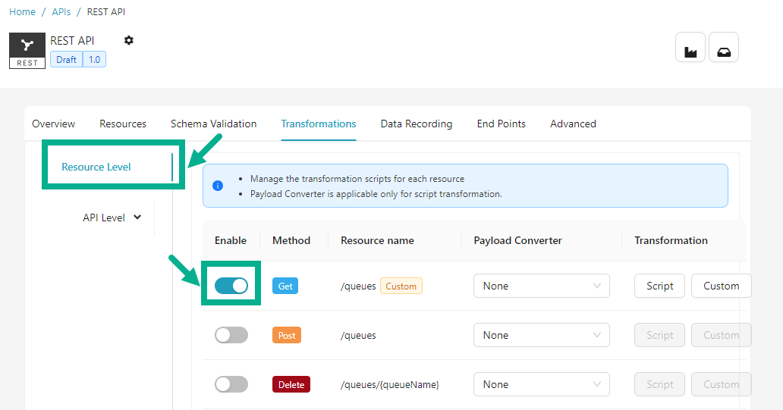The height and width of the screenshot is (410, 783).
Task: Open Payload Converter dropdown for Get /queues
Action: click(541, 286)
